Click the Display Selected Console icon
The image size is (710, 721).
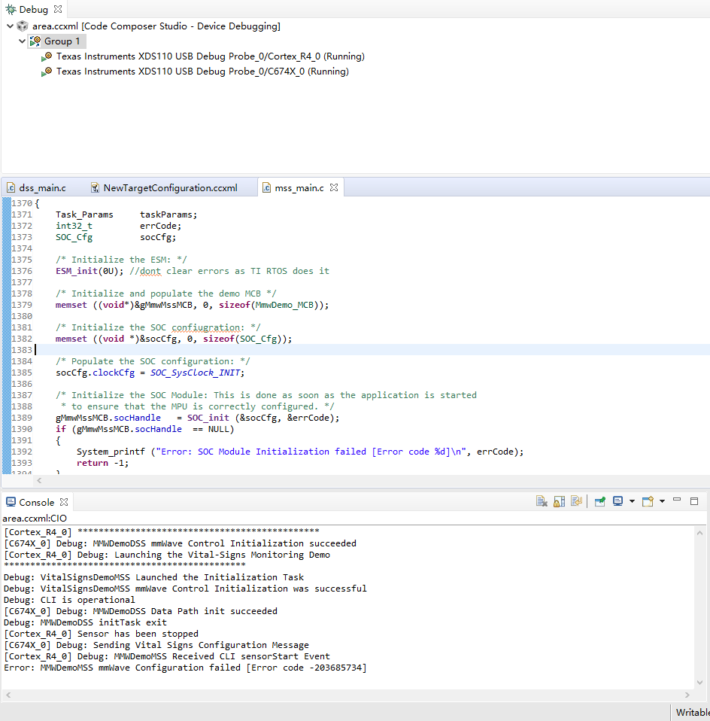[x=617, y=501]
